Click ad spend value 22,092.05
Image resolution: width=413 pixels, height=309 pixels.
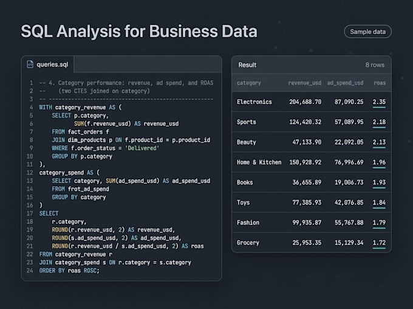click(349, 142)
